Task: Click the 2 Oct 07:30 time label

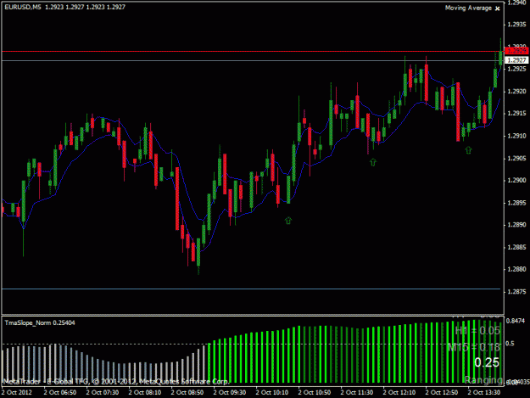Action: tap(102, 393)
